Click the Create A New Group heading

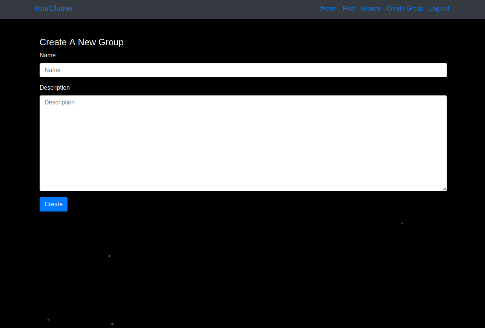click(81, 42)
